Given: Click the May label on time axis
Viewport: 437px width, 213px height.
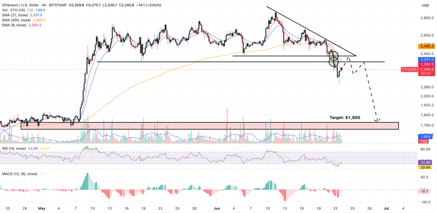Looking at the screenshot, I should coord(41,208).
